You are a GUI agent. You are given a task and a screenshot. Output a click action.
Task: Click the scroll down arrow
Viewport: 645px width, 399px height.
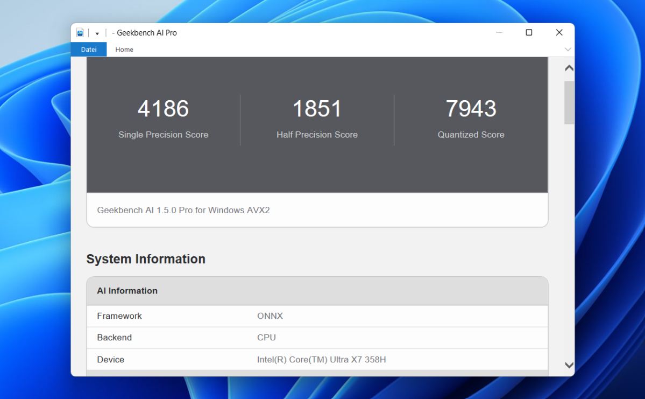tap(569, 365)
